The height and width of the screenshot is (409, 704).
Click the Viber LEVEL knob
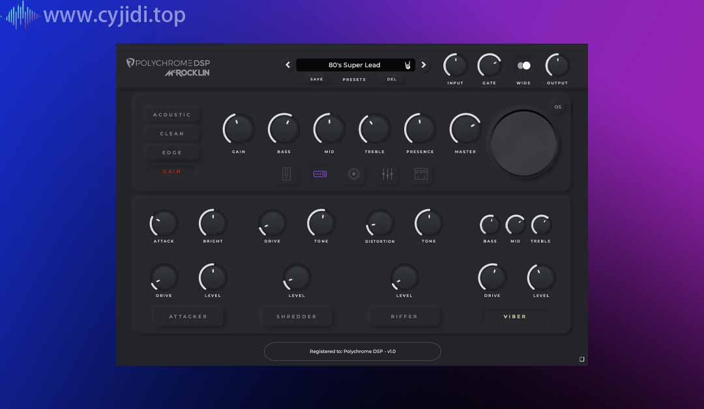tap(541, 277)
